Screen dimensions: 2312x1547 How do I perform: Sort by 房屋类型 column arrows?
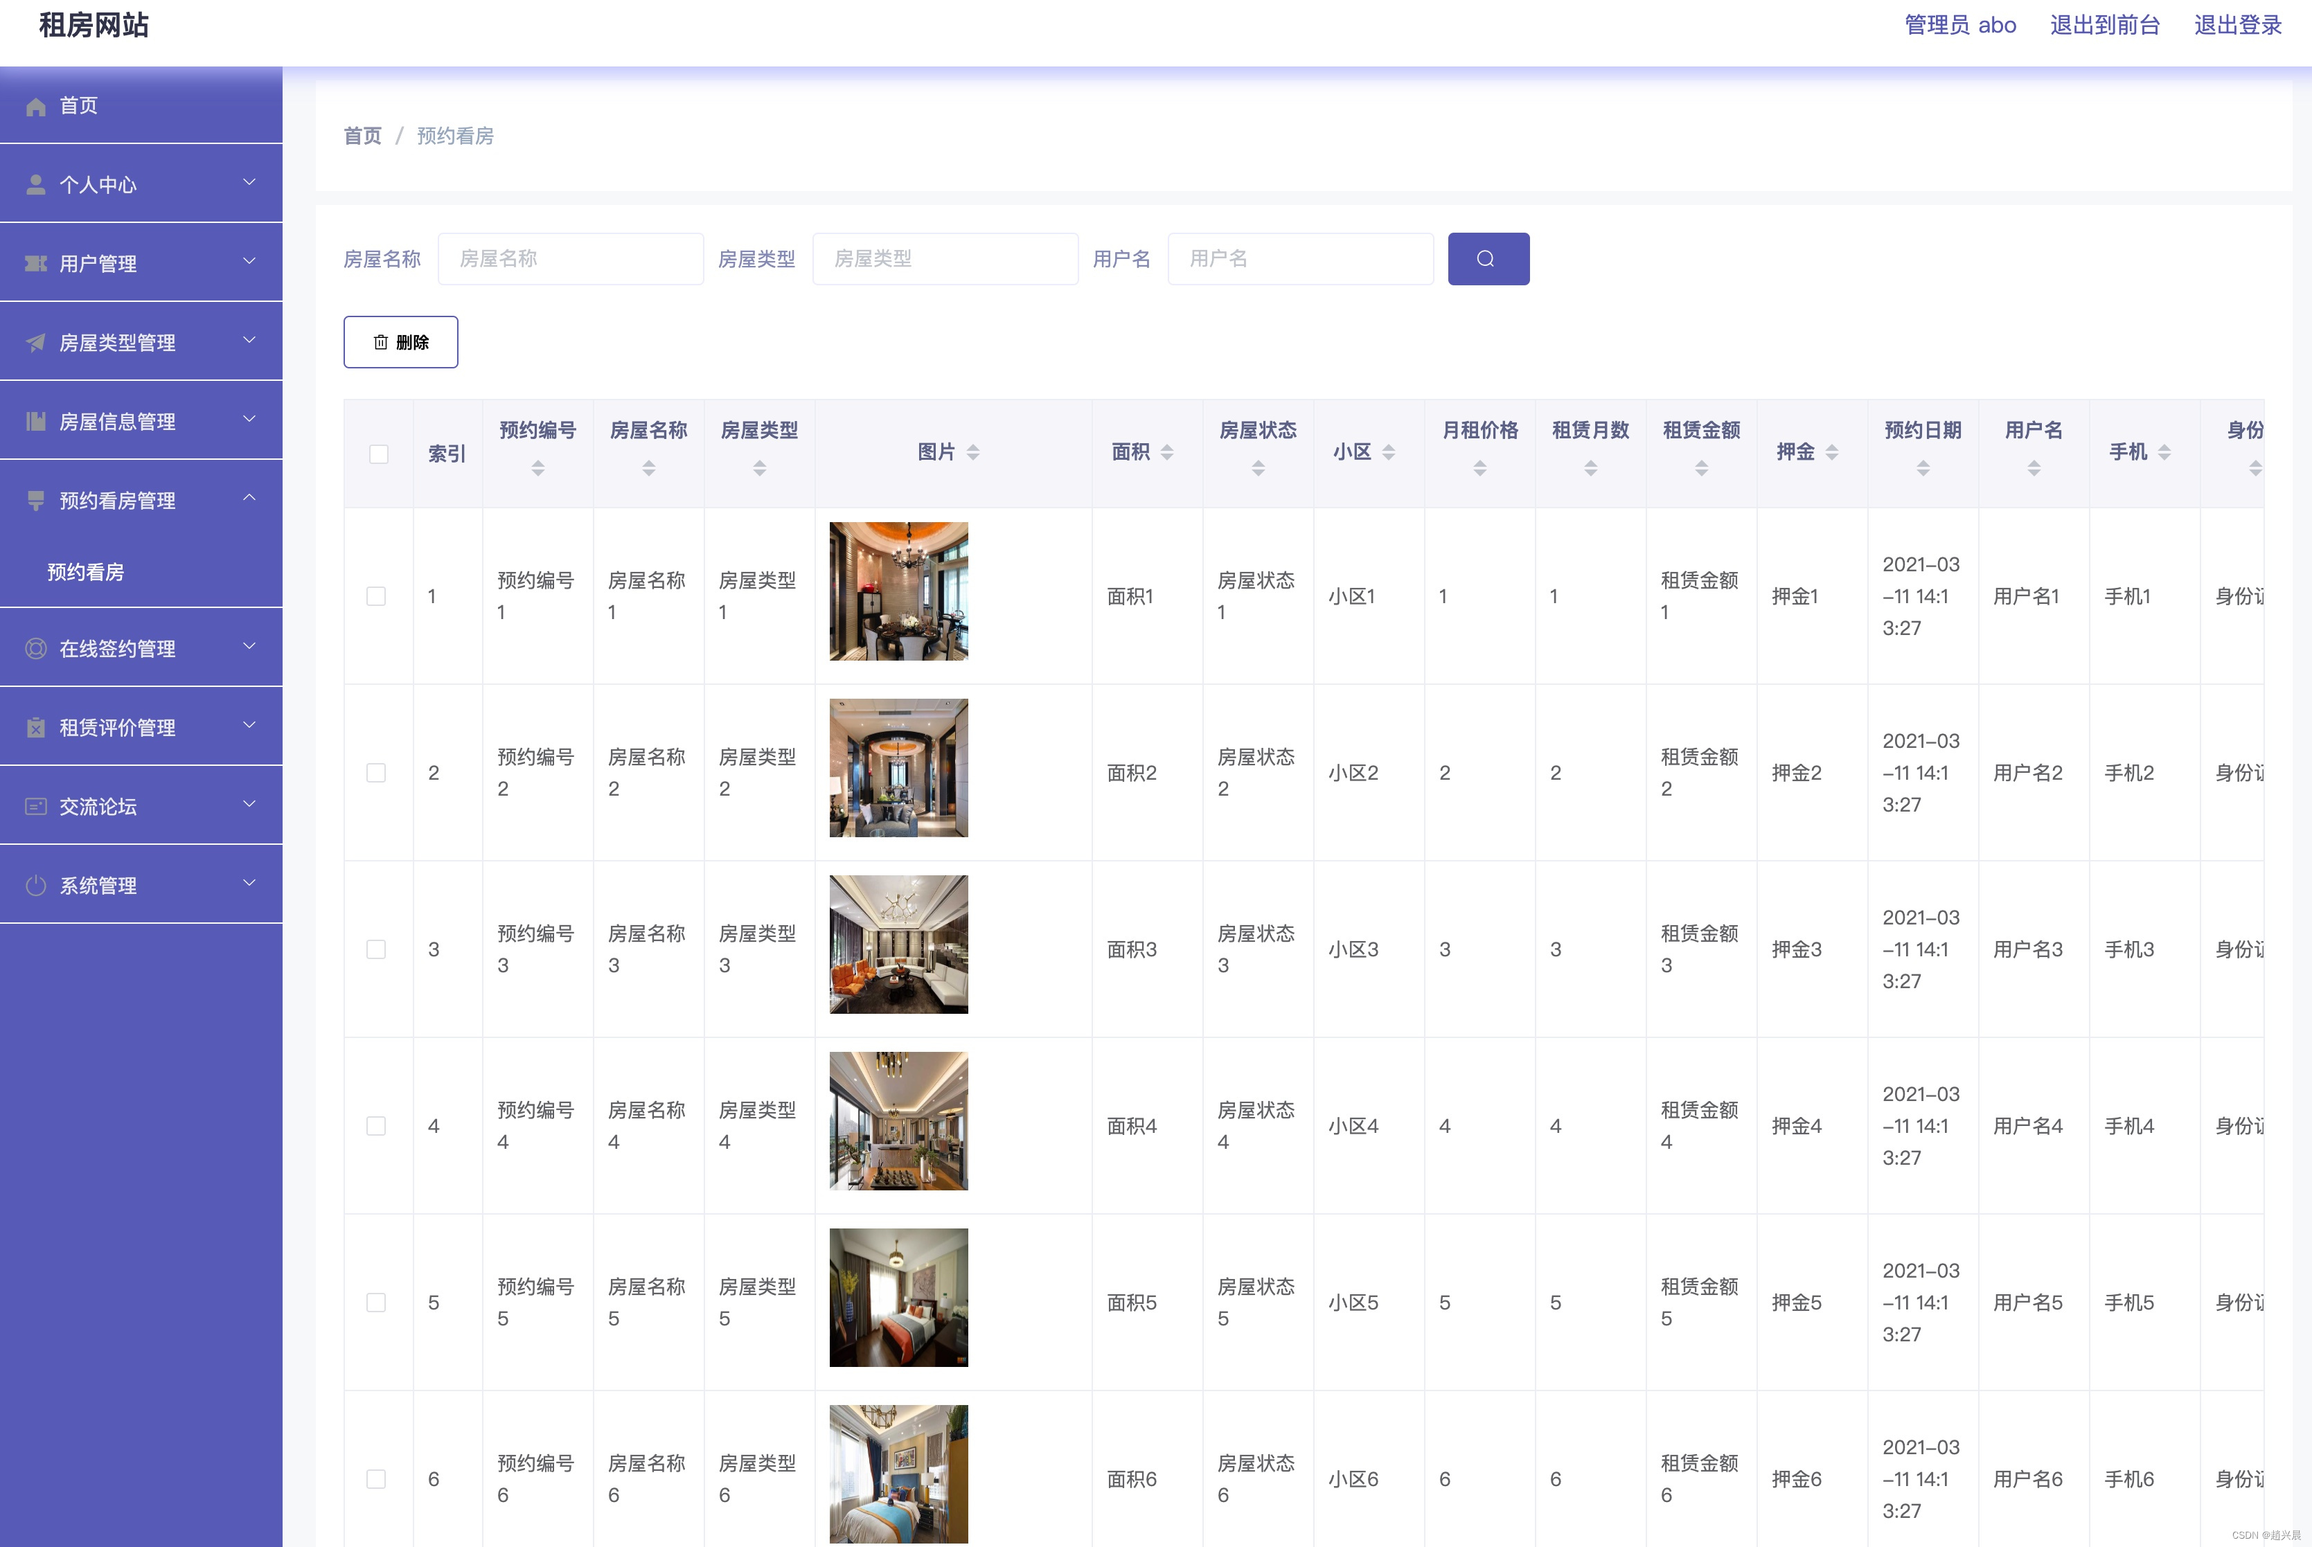point(759,469)
